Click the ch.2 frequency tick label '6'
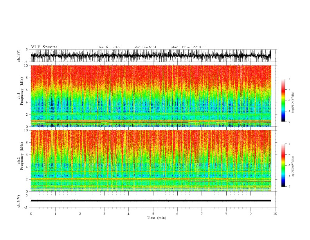 27,155
